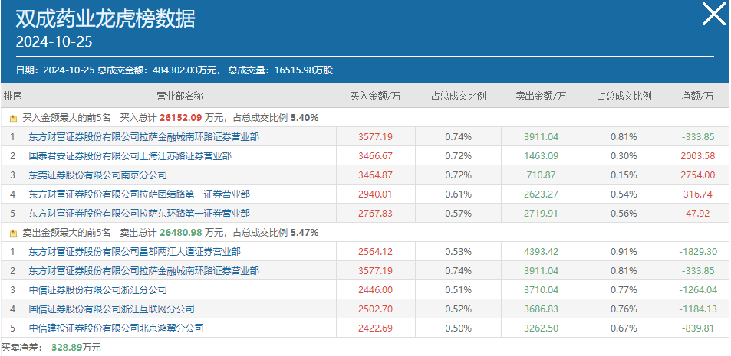Click the sell total value 26480.98

tap(180, 232)
